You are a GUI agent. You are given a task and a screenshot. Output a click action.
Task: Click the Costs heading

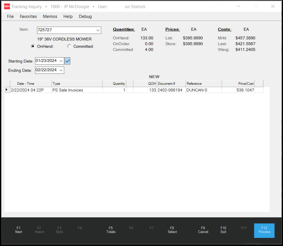pos(224,29)
